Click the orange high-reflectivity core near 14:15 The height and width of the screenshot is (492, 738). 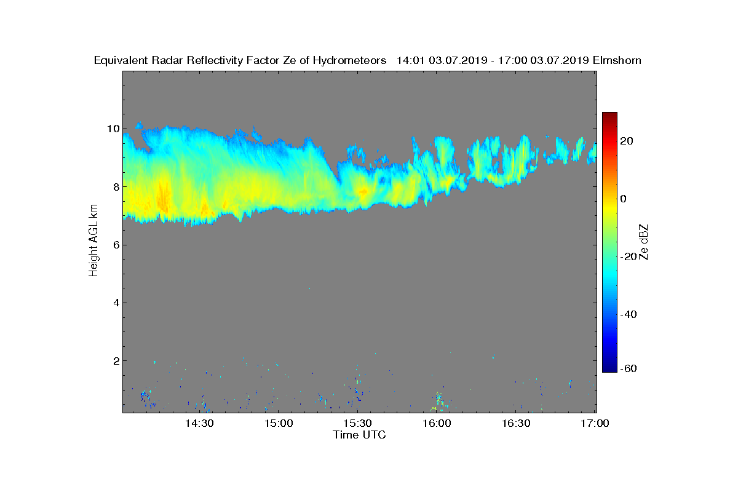163,196
